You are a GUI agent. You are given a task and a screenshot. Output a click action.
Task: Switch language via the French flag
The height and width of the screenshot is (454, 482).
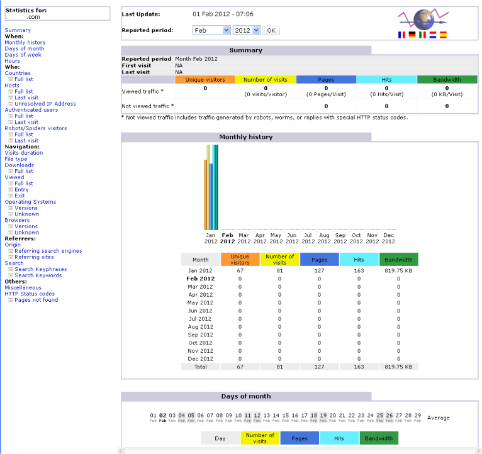[401, 35]
